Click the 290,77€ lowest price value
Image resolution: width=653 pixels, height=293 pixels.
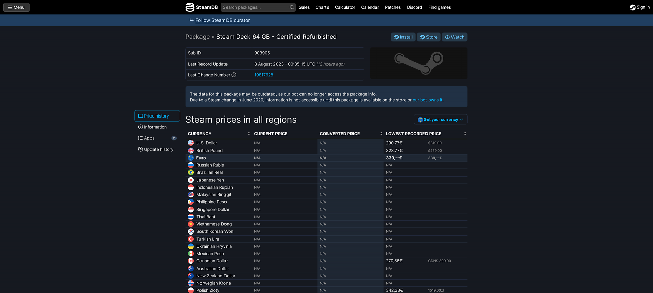(394, 143)
